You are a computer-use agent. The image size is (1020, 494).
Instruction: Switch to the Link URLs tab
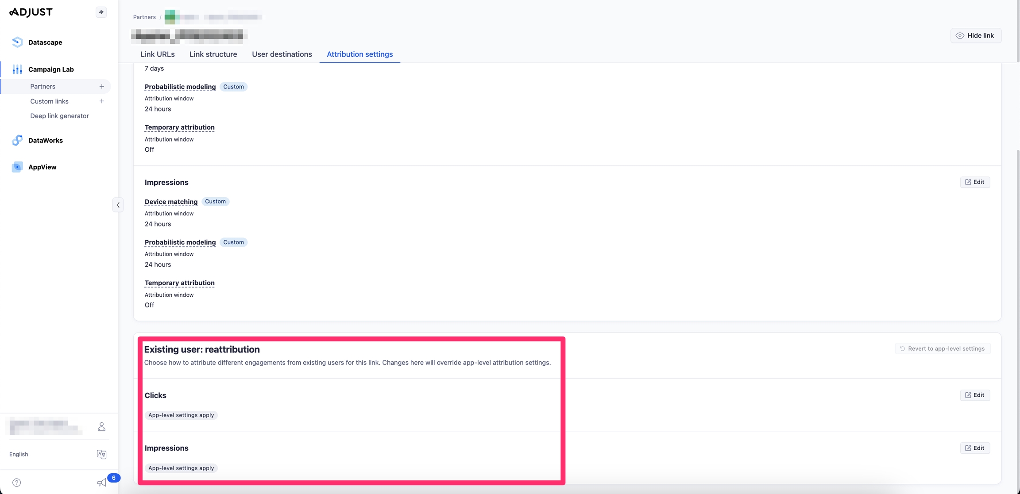point(158,54)
